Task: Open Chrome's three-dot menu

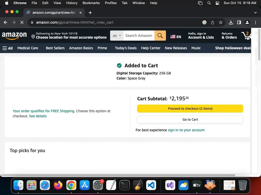Action: pyautogui.click(x=255, y=22)
